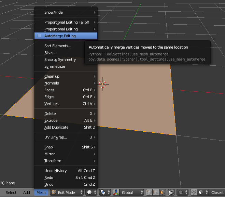
Task: Click the Select menu in the viewport header
Action: pyautogui.click(x=11, y=193)
